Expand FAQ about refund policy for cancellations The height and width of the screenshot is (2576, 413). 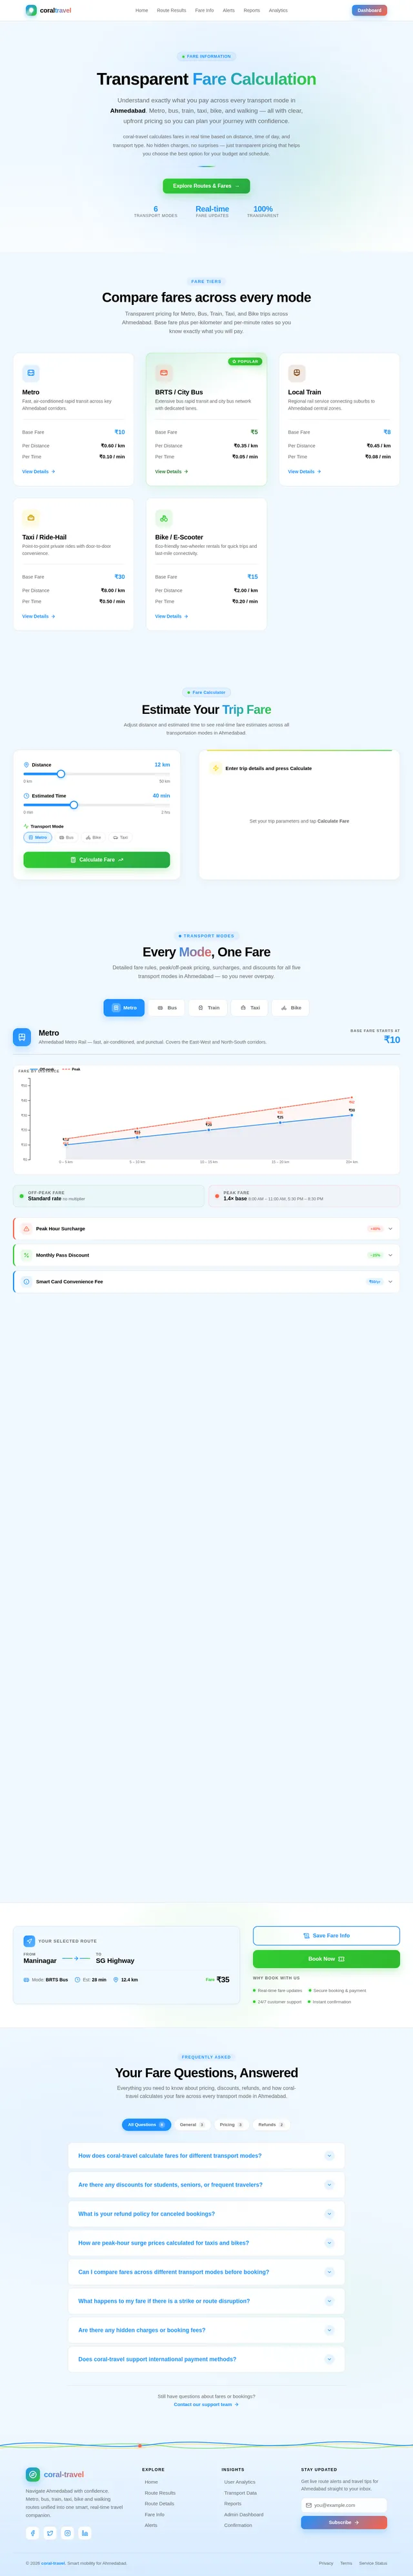point(206,2213)
